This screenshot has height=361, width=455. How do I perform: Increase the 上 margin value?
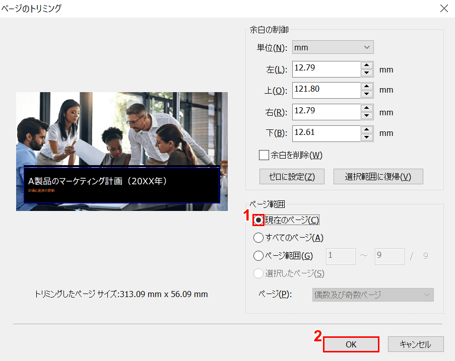pos(367,87)
